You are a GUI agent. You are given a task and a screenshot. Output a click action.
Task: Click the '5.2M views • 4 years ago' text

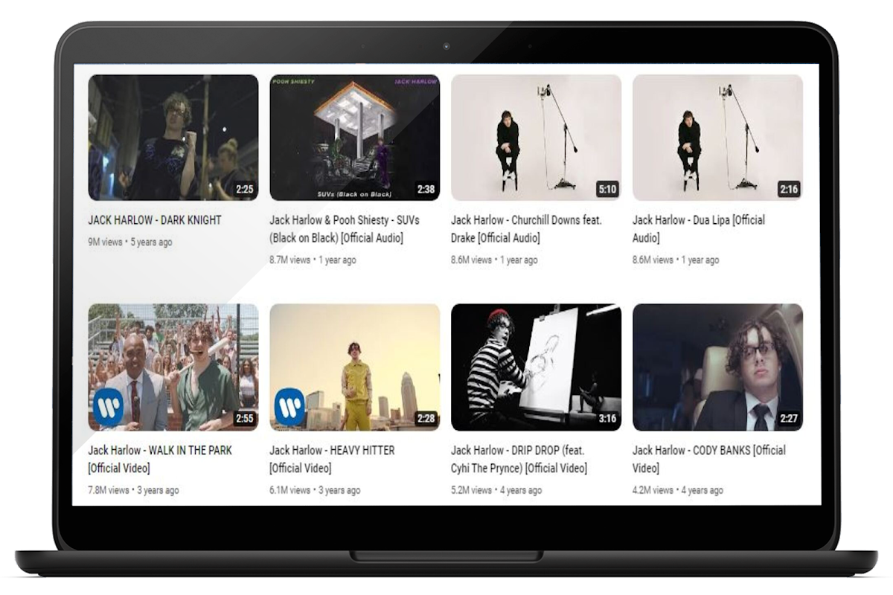[496, 490]
